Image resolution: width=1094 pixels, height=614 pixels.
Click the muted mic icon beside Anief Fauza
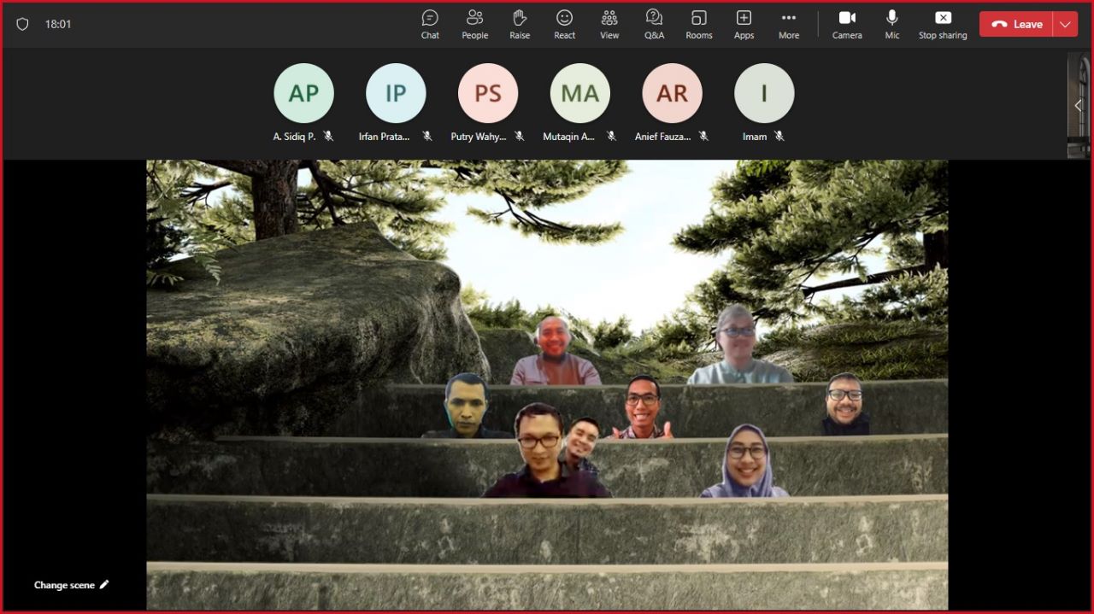click(703, 136)
